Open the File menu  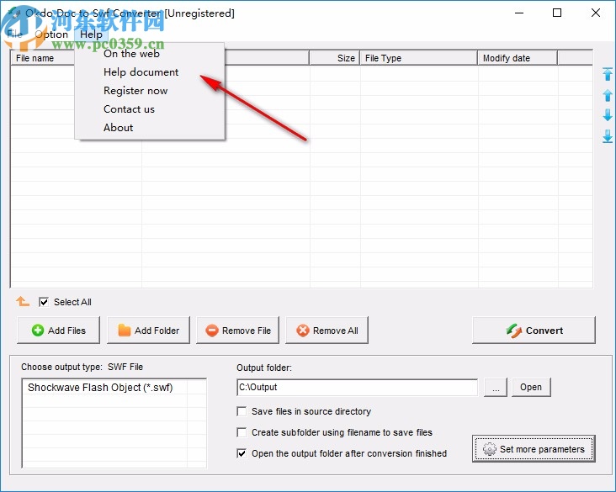14,34
